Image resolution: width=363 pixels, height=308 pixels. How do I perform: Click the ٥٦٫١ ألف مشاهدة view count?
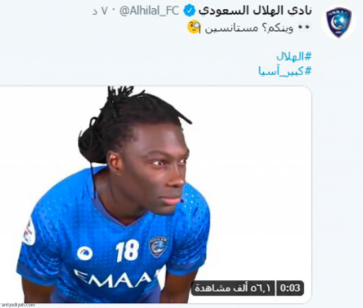tap(233, 288)
